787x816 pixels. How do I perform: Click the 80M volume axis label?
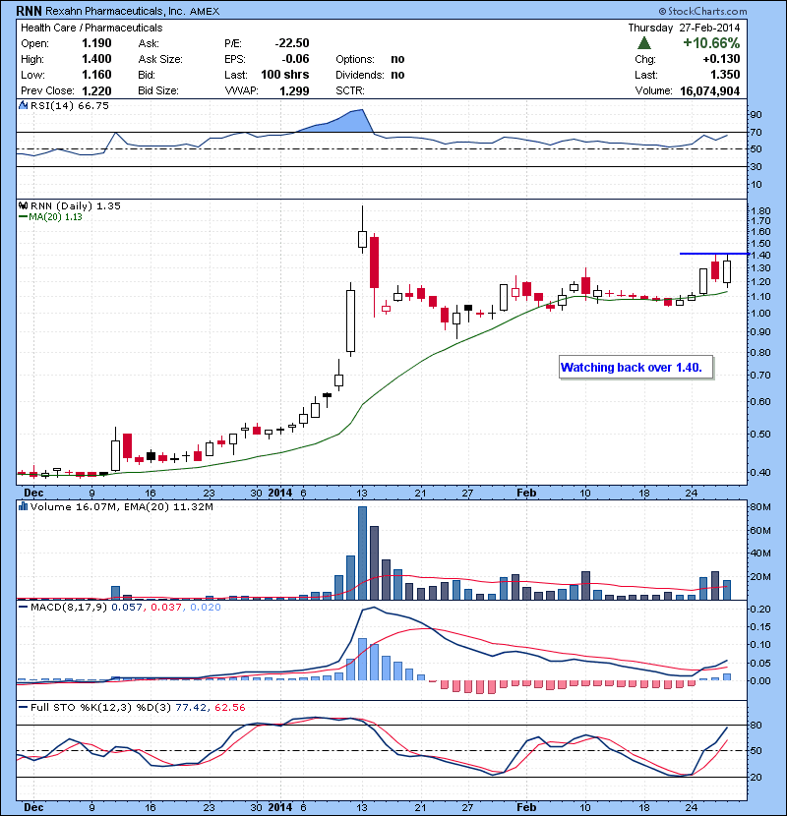click(x=759, y=507)
